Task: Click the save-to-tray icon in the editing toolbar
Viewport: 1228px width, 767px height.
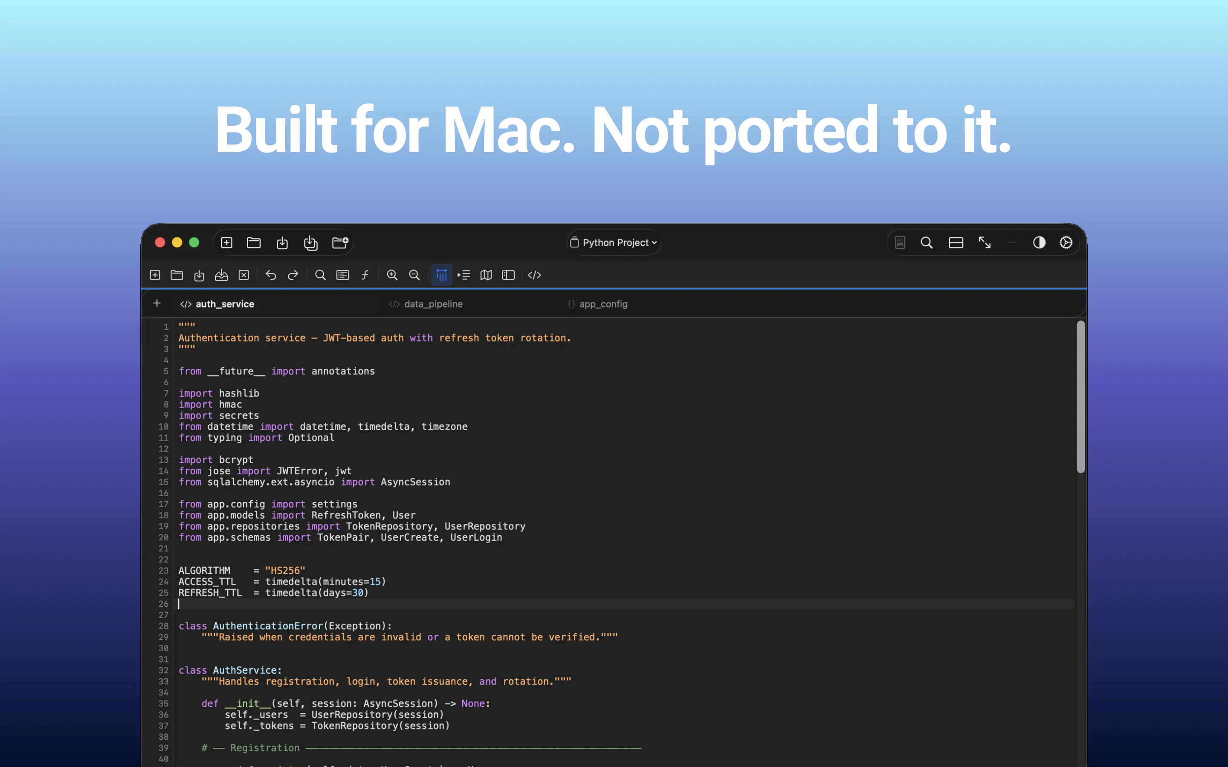Action: click(221, 275)
